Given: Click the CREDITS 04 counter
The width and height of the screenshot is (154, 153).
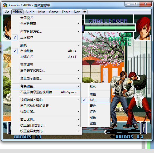Looking at the screenshot, I should 129,137.
